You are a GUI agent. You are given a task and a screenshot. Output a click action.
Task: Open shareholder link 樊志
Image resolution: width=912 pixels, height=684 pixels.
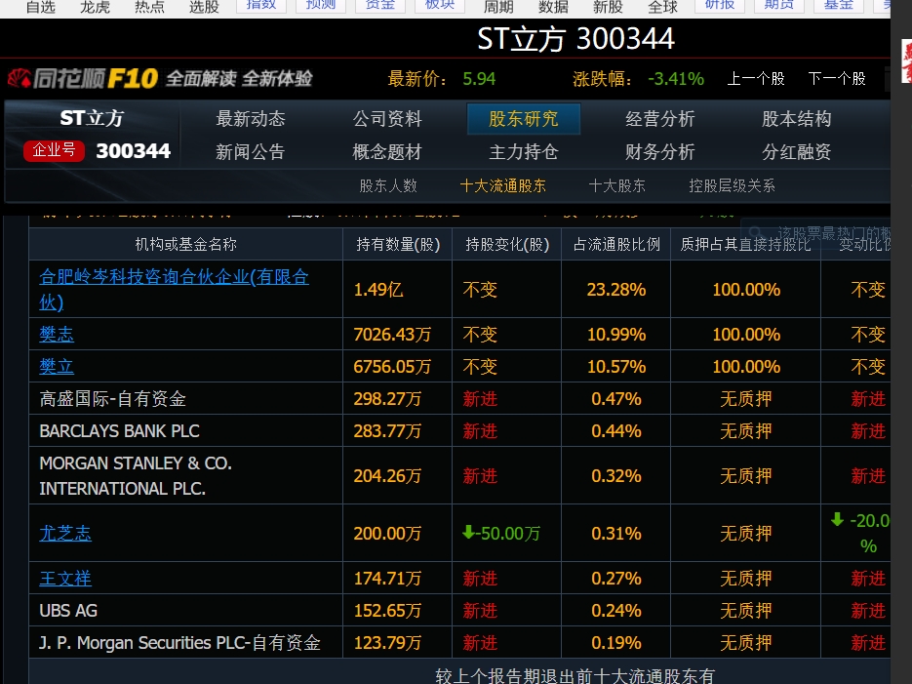click(57, 334)
